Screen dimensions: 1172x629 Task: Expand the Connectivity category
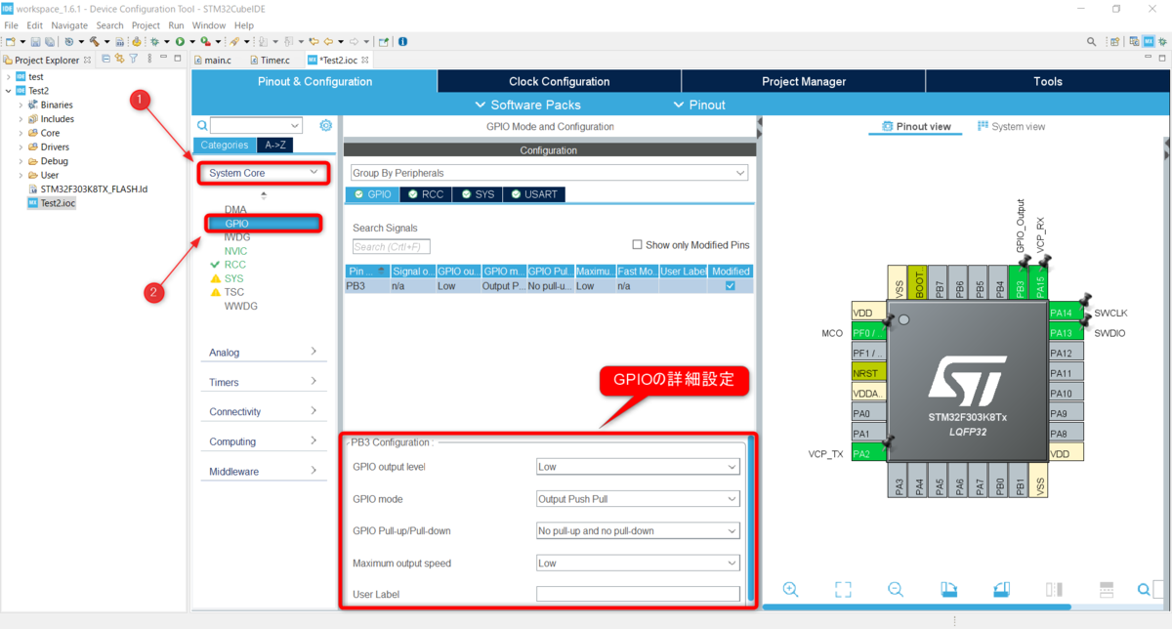point(263,411)
